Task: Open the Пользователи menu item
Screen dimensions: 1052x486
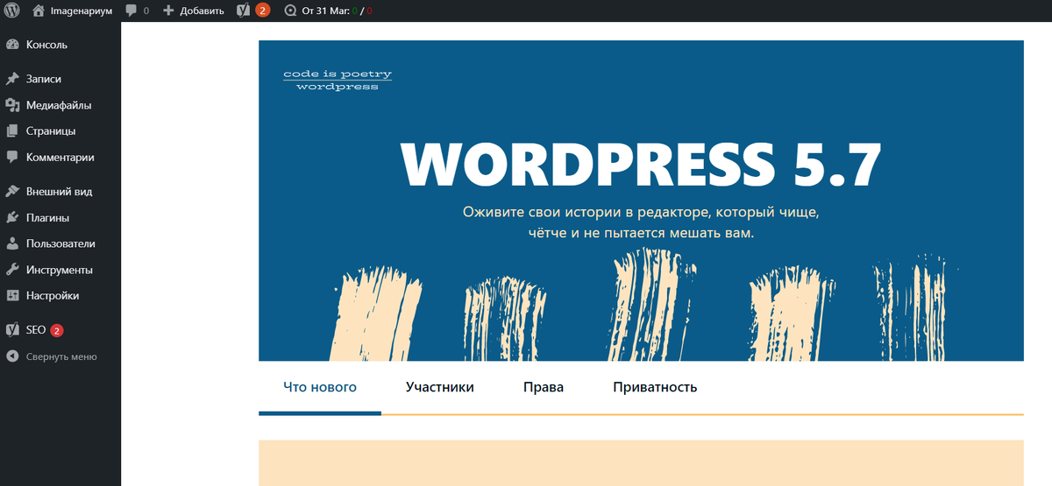Action: coord(60,243)
